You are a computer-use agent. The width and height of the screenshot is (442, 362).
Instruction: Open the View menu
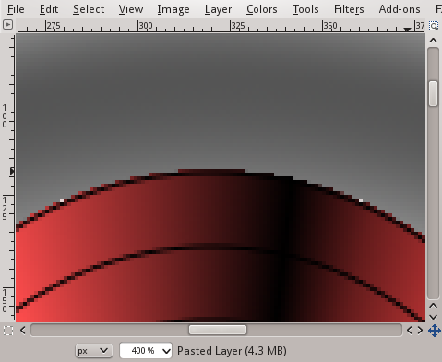pyautogui.click(x=131, y=9)
